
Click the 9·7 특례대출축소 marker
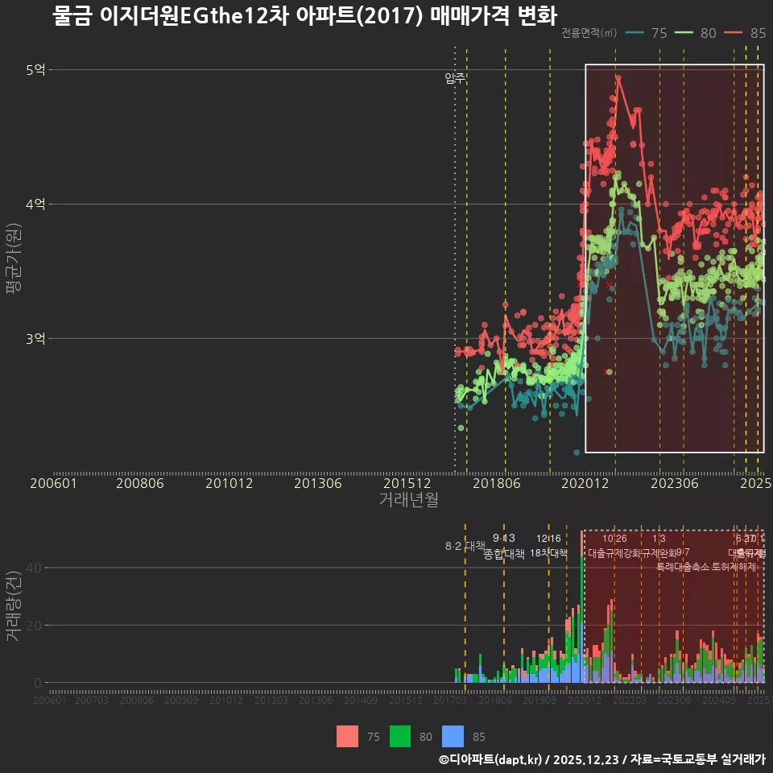(x=683, y=560)
